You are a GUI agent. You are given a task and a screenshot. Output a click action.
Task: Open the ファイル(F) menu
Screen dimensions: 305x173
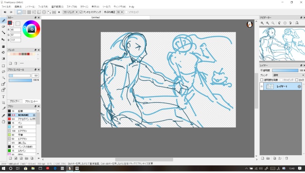[6, 6]
